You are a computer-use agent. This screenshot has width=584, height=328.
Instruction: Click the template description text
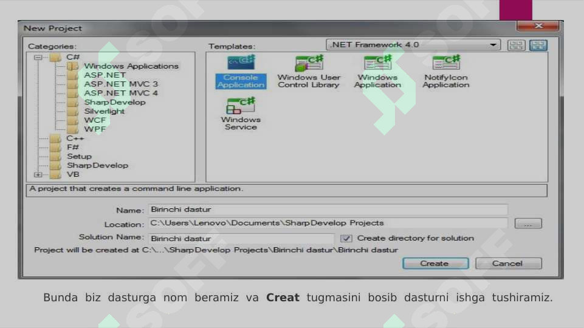point(136,189)
